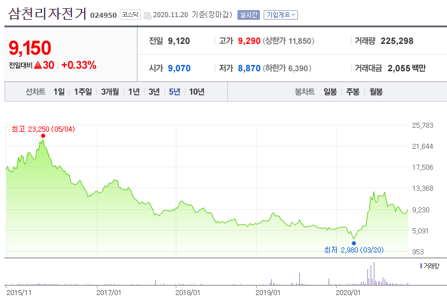Image resolution: width=447 pixels, height=304 pixels.
Task: Click the stock code 024950
Action: point(103,15)
